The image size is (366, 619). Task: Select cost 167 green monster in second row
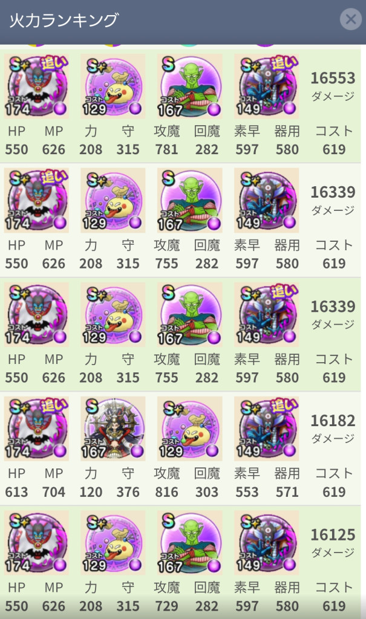click(x=190, y=201)
